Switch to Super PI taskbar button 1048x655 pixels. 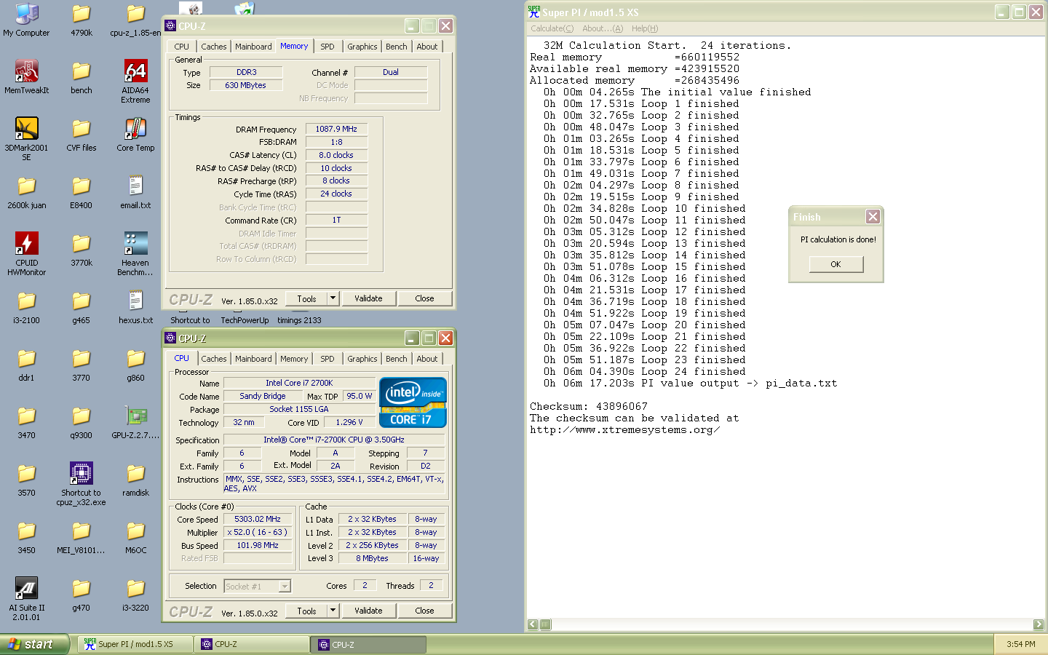tap(135, 644)
